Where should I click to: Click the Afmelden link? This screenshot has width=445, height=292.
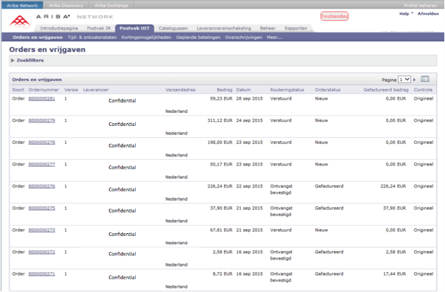(428, 14)
